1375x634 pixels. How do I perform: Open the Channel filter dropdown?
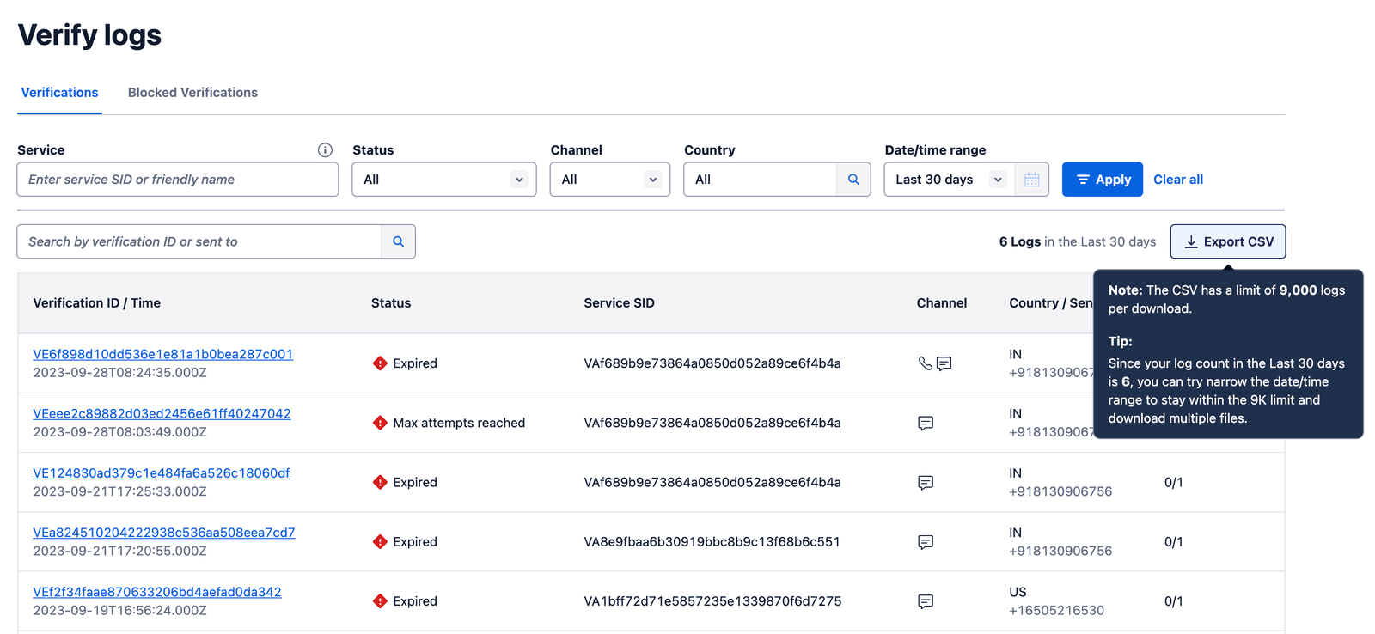tap(609, 180)
